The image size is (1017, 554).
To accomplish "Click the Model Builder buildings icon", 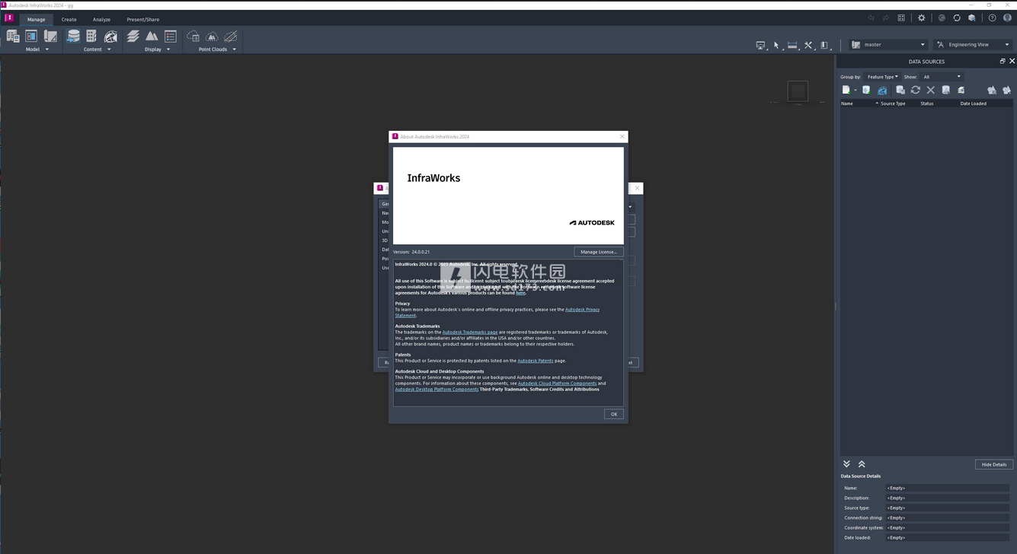I will 91,36.
